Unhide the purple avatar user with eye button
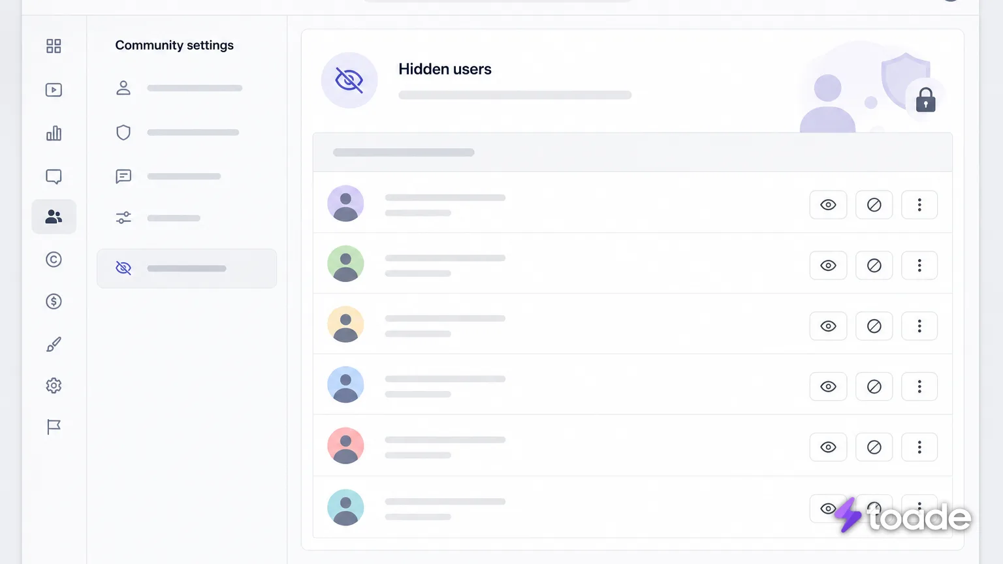Image resolution: width=1003 pixels, height=564 pixels. pyautogui.click(x=828, y=205)
